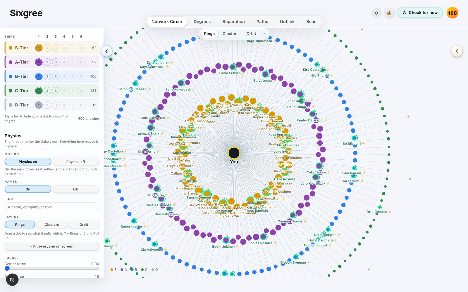Toggle B-Tier degree 3 dot
Screen dimensions: 468x292
[x=56, y=77]
